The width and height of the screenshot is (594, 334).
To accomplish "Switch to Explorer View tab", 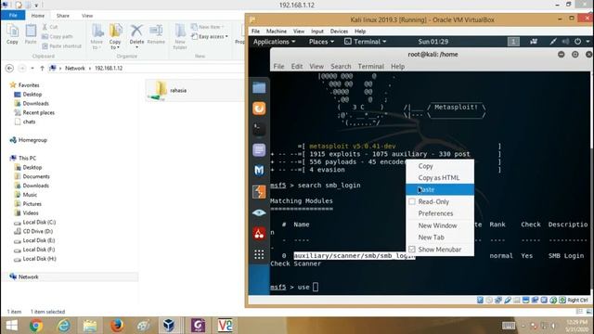I will pyautogui.click(x=87, y=16).
